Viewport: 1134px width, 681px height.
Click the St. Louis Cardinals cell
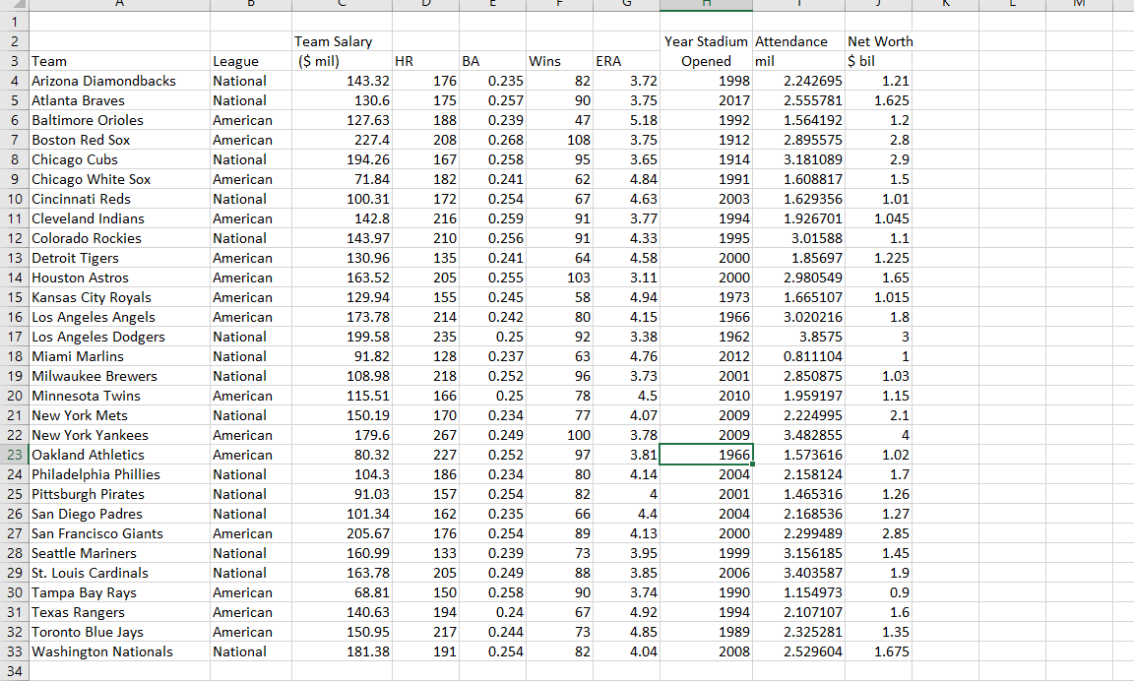119,574
